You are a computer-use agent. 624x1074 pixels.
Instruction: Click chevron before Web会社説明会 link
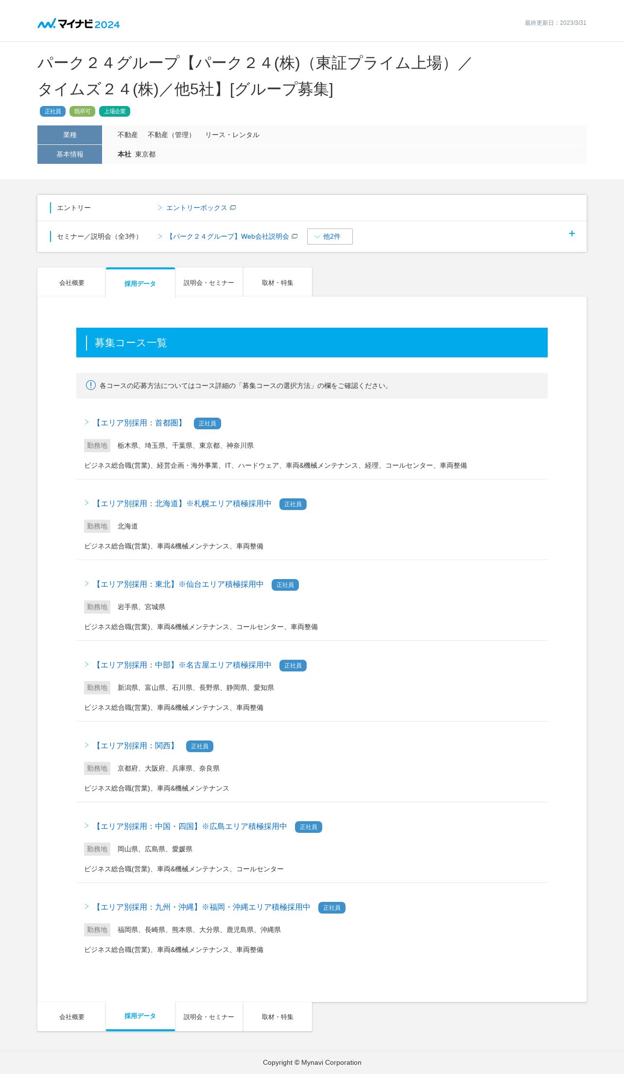160,236
